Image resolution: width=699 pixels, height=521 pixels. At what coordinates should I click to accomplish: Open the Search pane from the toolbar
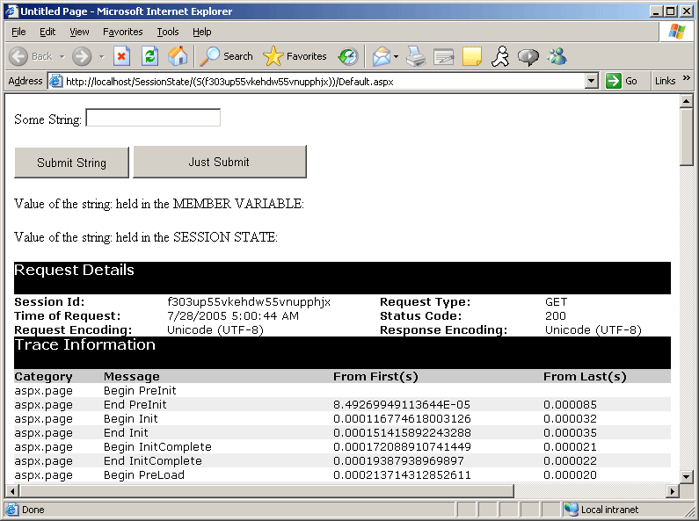pos(227,56)
